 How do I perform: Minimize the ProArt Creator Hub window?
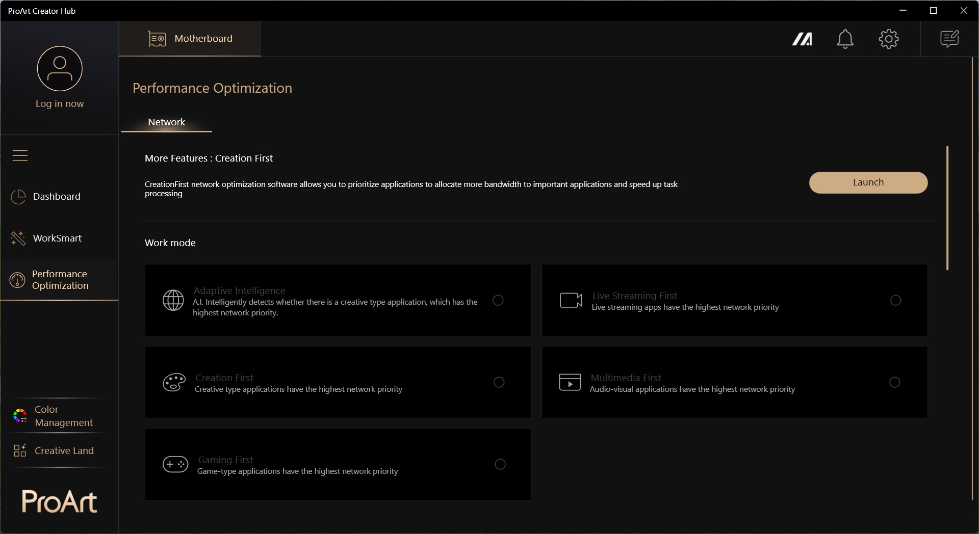click(x=903, y=11)
